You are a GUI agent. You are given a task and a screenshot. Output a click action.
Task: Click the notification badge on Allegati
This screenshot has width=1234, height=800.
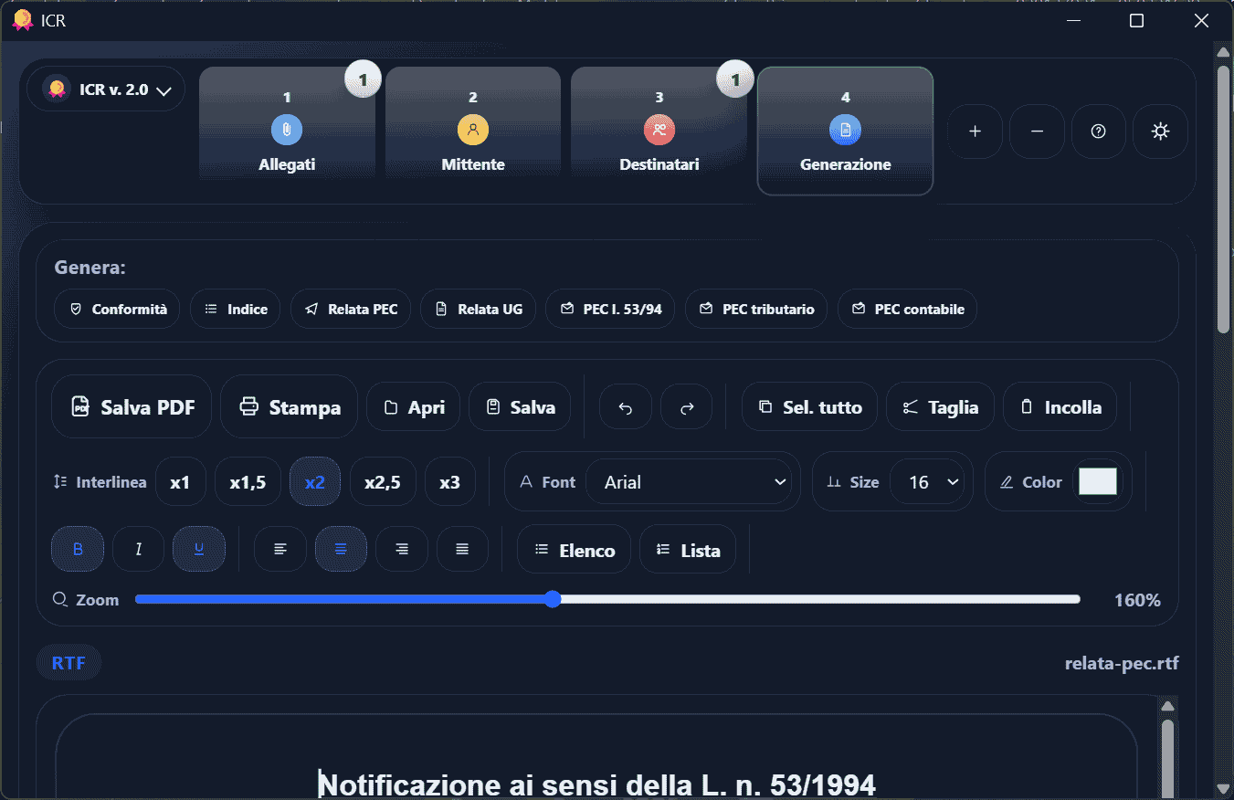(363, 79)
